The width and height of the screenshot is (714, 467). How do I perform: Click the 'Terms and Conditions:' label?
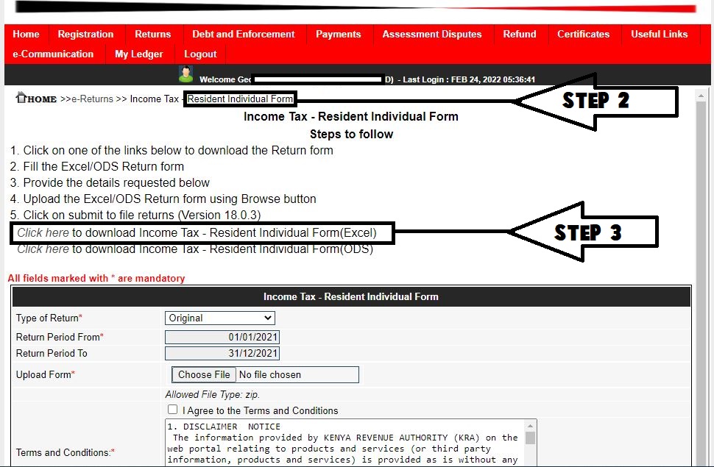pos(65,453)
